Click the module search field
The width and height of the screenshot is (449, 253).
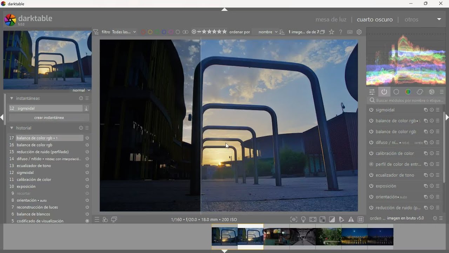409,100
